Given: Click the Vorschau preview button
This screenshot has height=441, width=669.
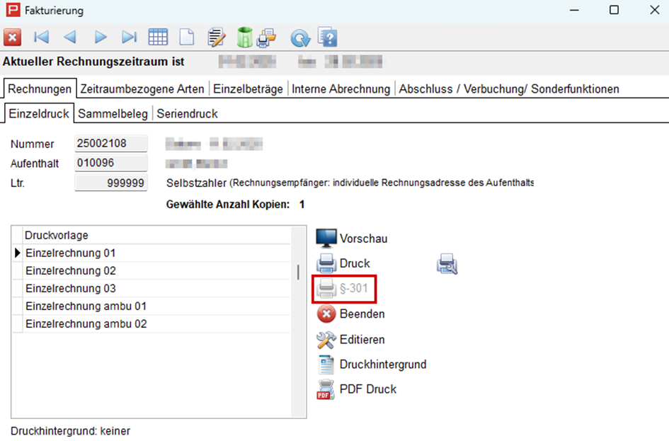Looking at the screenshot, I should point(352,239).
